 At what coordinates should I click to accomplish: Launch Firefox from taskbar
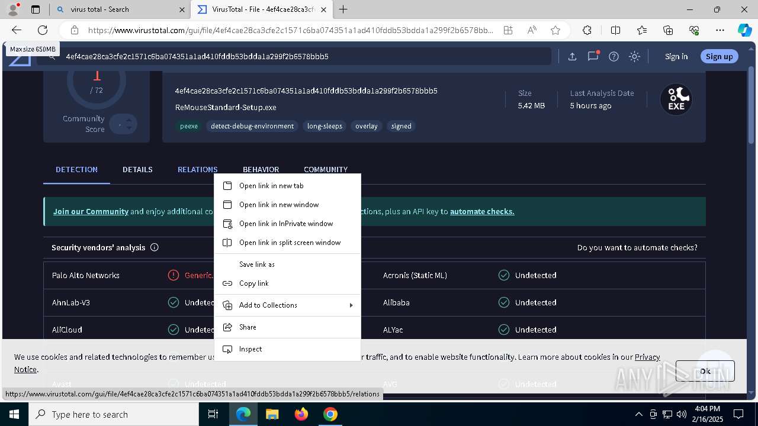tap(301, 414)
